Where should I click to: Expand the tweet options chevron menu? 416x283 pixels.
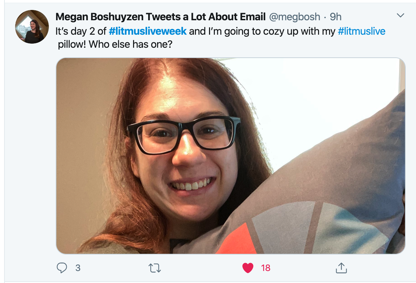pyautogui.click(x=401, y=15)
